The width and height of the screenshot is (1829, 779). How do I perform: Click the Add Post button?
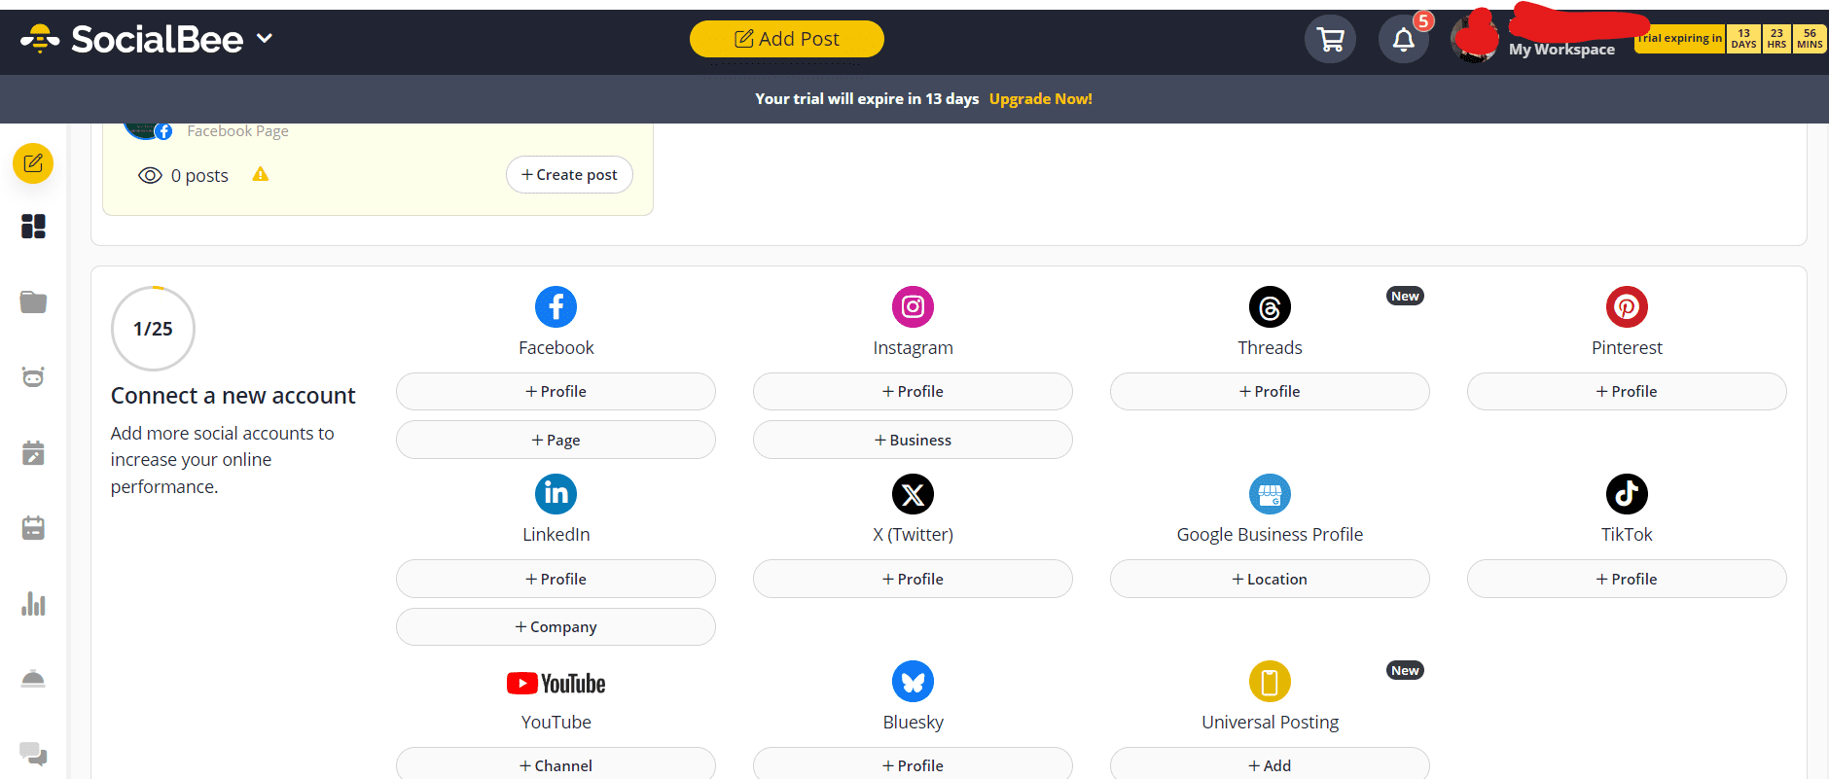click(x=786, y=39)
